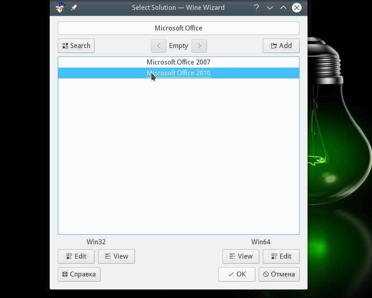Close the Select Solution window

[296, 8]
